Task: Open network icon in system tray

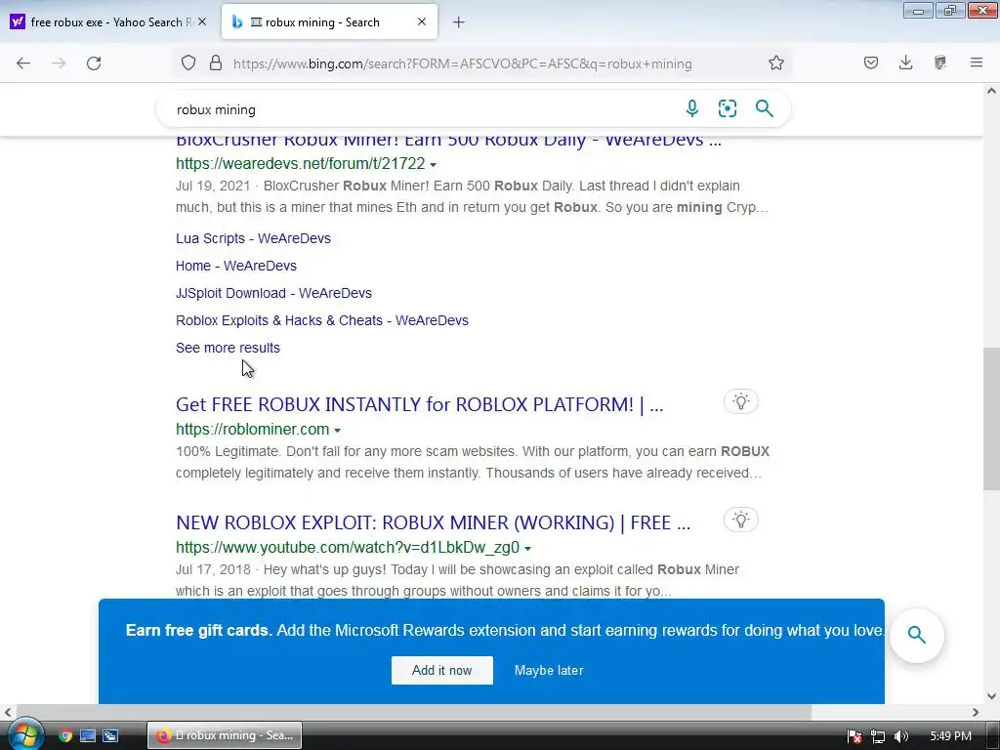Action: (x=878, y=736)
